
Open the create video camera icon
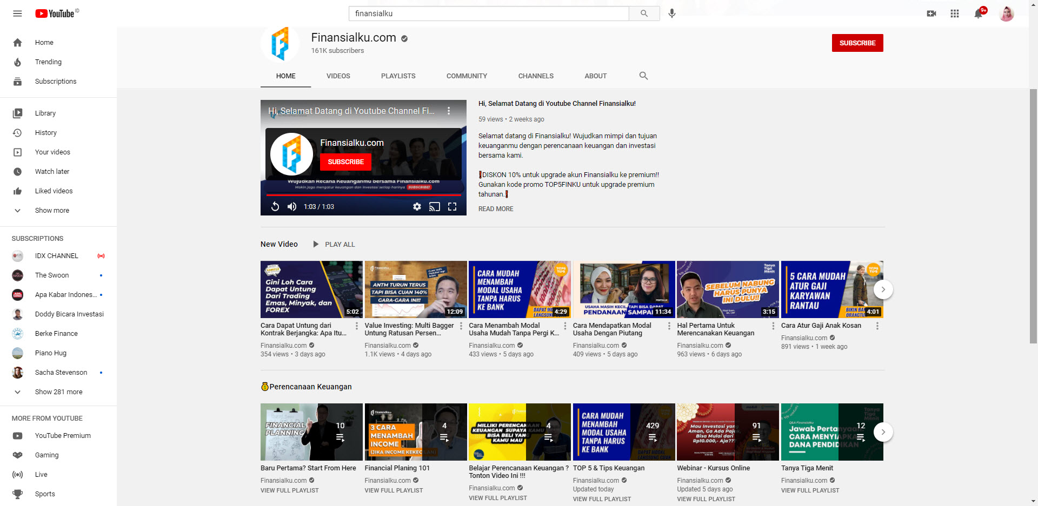click(931, 14)
